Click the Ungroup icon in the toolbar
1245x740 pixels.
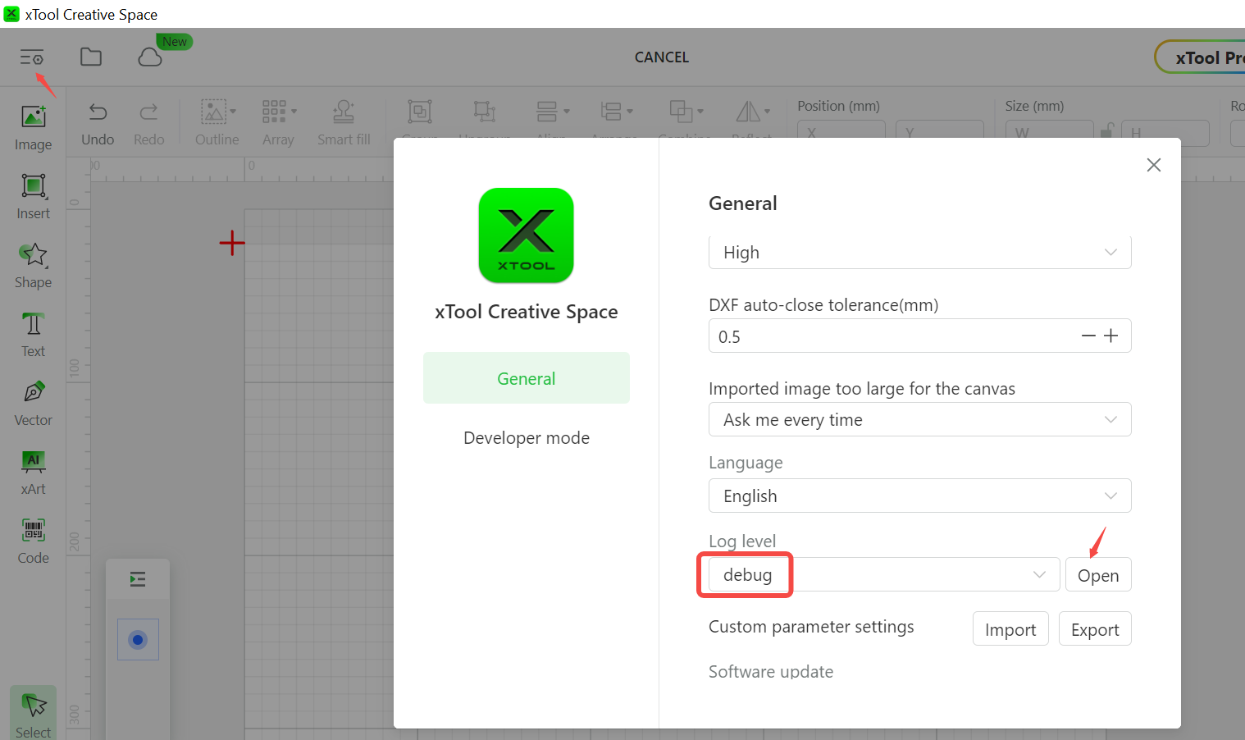485,112
